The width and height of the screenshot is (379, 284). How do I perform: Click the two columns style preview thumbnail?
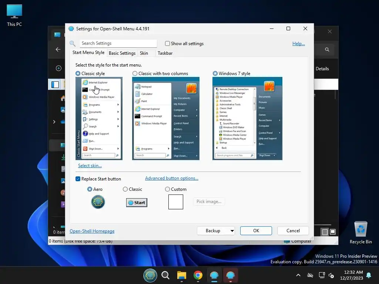pos(166,118)
